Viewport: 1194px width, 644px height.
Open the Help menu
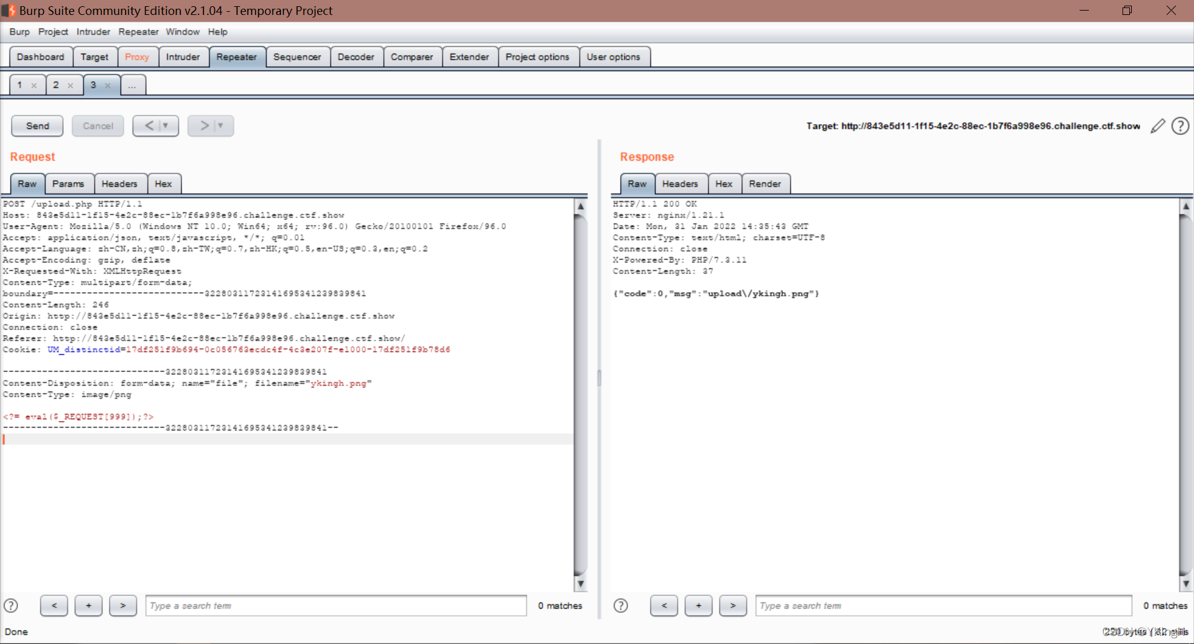(218, 32)
